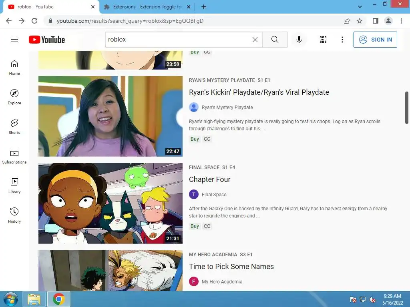
Task: Click the page vertical scrollbar
Action: 407,108
